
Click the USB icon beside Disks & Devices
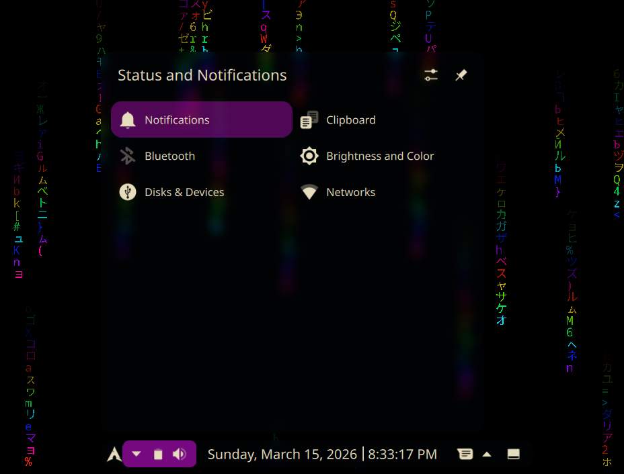pos(128,193)
